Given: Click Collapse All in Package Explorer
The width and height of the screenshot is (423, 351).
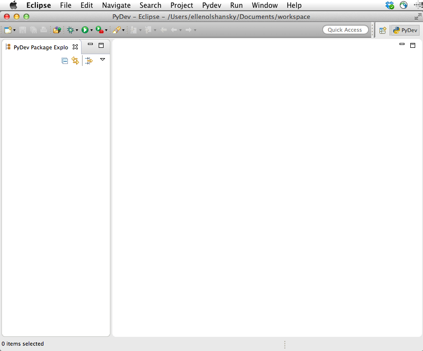Looking at the screenshot, I should coord(64,61).
